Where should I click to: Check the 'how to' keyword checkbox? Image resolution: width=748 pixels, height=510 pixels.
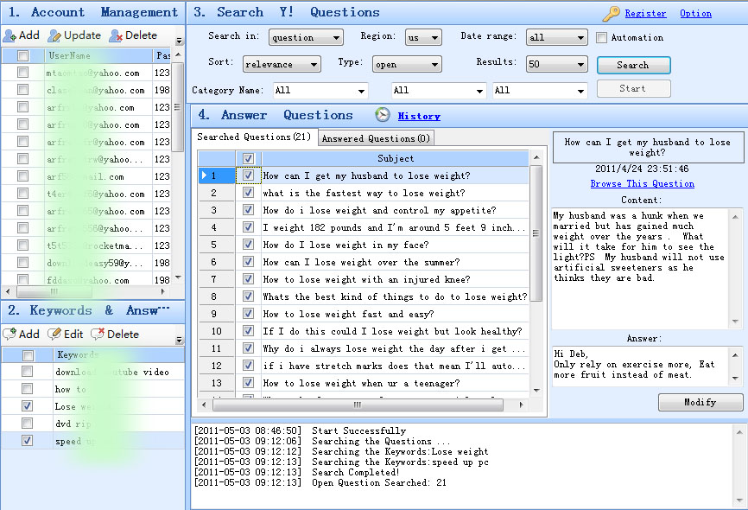pyautogui.click(x=27, y=389)
